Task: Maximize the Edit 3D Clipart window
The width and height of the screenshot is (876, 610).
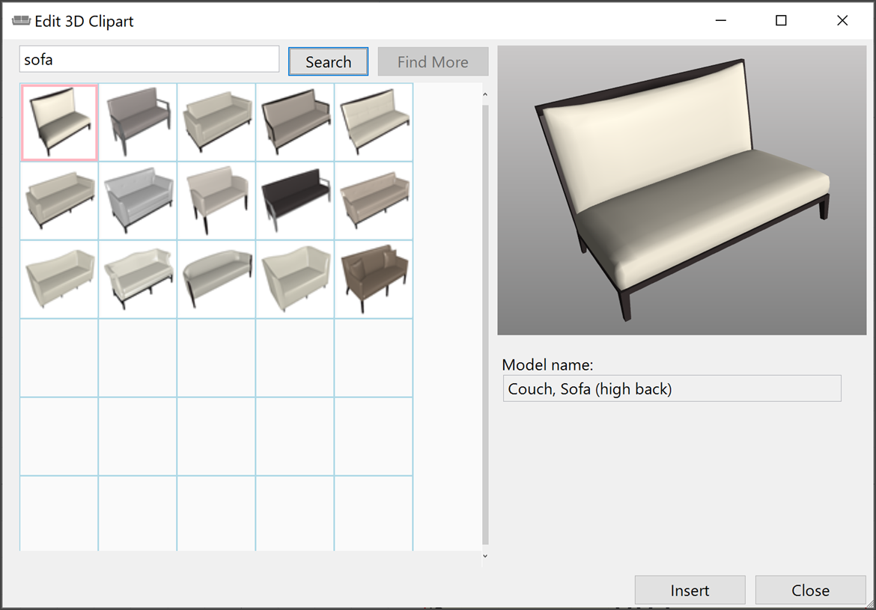Action: click(781, 21)
